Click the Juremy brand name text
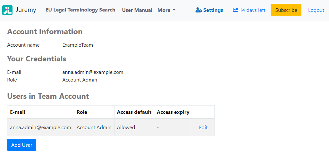329x156 pixels. (x=26, y=10)
